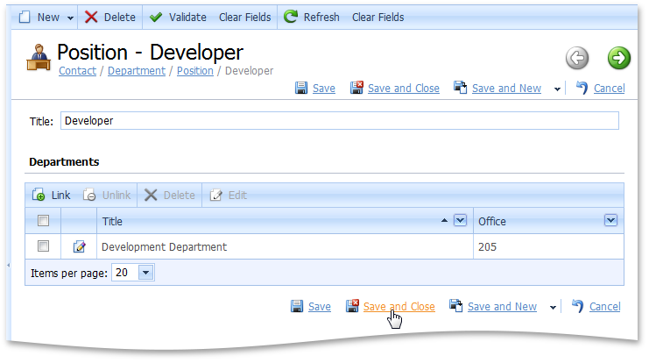Open the Office column filter dropdown
649x363 pixels.
tap(610, 220)
